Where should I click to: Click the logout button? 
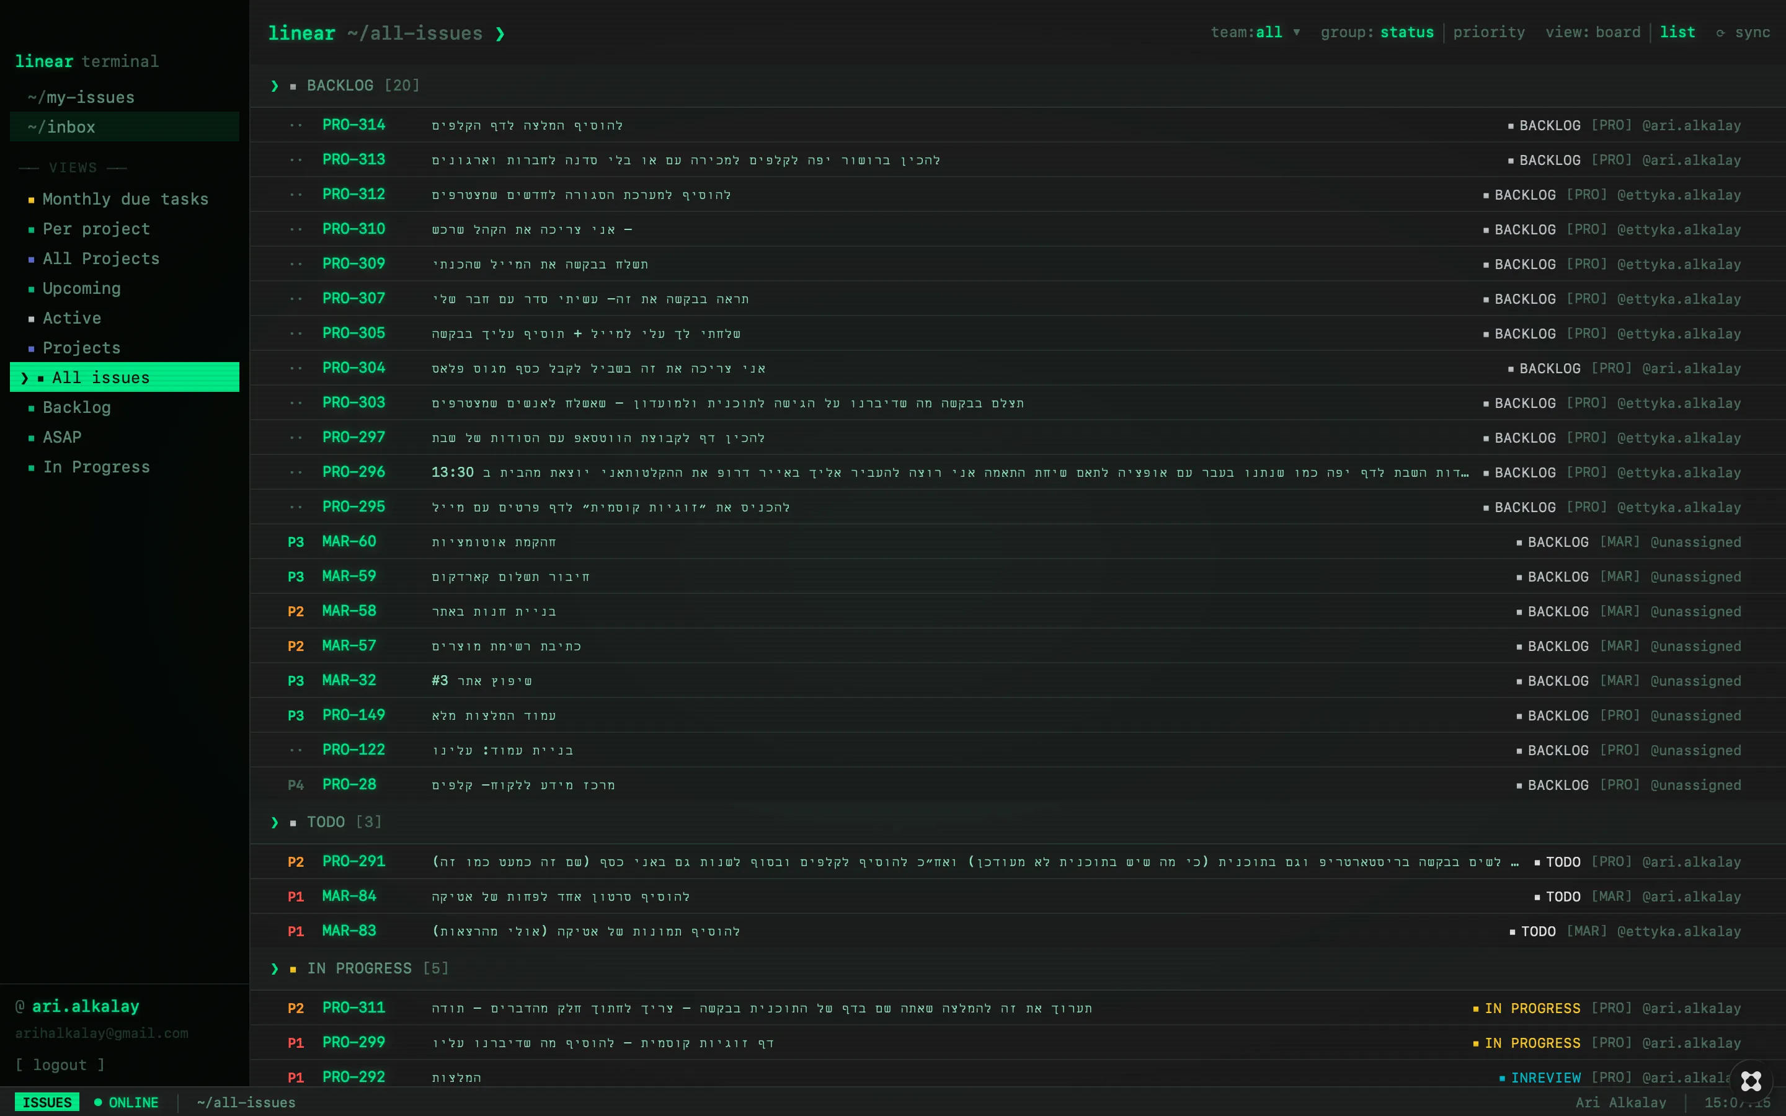point(61,1065)
